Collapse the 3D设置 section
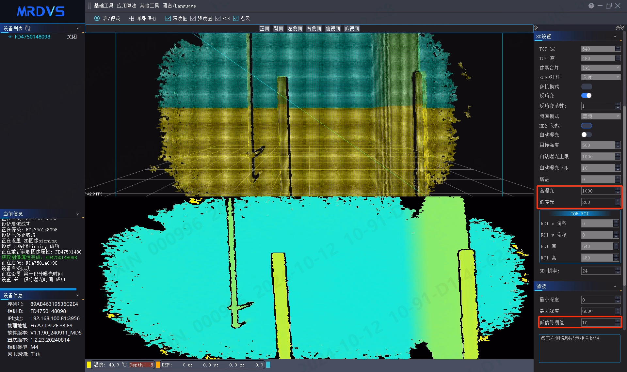Viewport: 627px width, 372px height. pyautogui.click(x=615, y=37)
